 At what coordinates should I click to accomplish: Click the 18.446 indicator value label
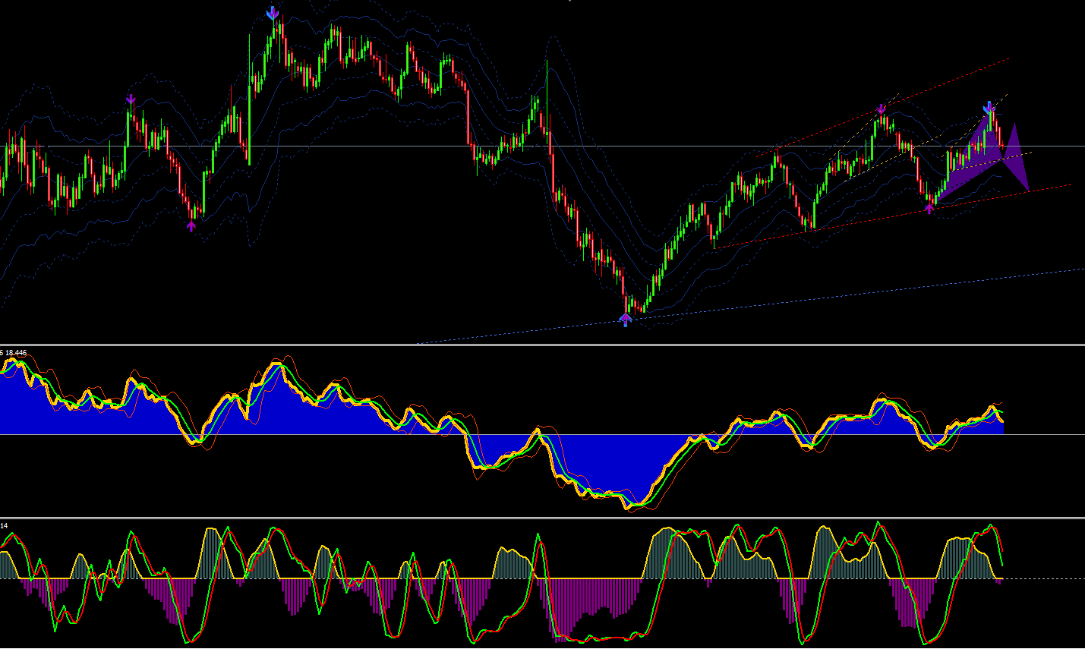[16, 353]
